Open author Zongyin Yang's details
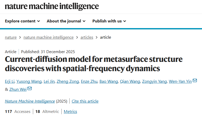Screen dimensions: 202x116 (154, 81)
